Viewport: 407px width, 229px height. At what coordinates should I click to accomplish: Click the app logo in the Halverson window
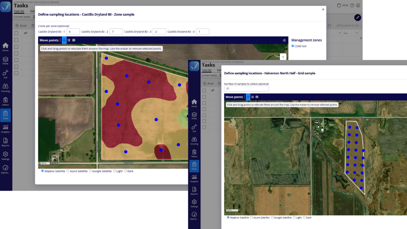[194, 66]
